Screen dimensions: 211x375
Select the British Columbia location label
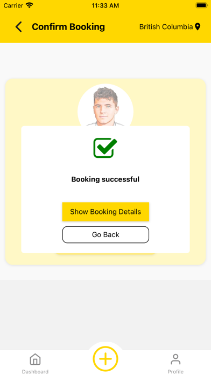pos(166,27)
